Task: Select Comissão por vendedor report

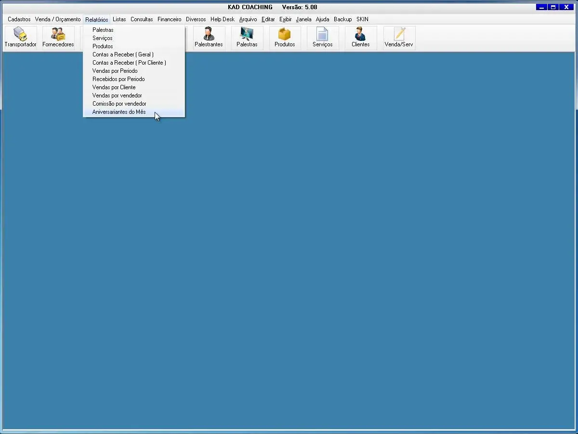Action: pyautogui.click(x=119, y=104)
